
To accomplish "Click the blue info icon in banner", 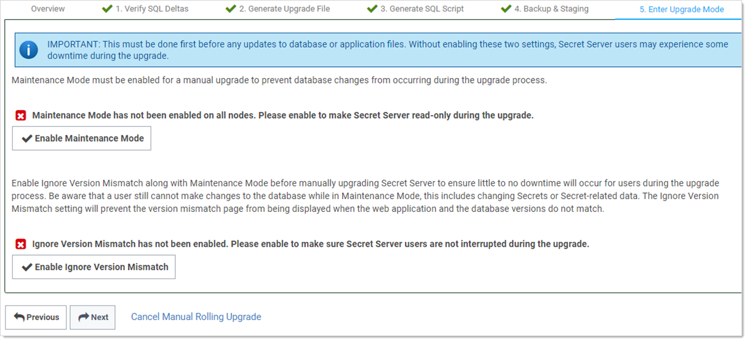I will point(28,50).
